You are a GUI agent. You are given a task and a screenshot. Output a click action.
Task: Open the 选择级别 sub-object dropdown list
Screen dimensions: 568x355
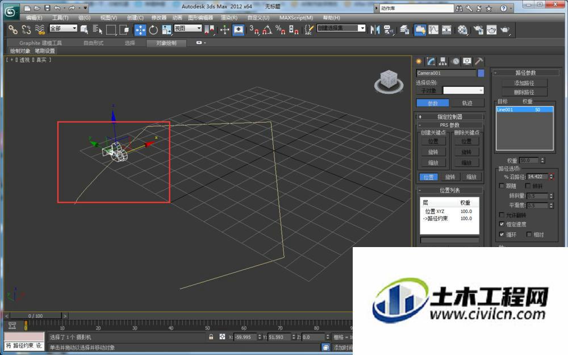(x=463, y=90)
